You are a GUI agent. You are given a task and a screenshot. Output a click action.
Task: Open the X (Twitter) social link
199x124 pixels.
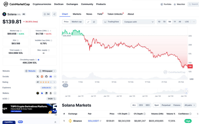(38, 76)
